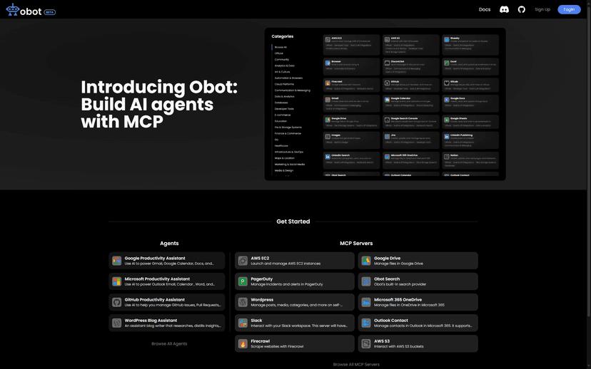The height and width of the screenshot is (369, 591).
Task: Open the Discord icon link
Action: tap(504, 9)
